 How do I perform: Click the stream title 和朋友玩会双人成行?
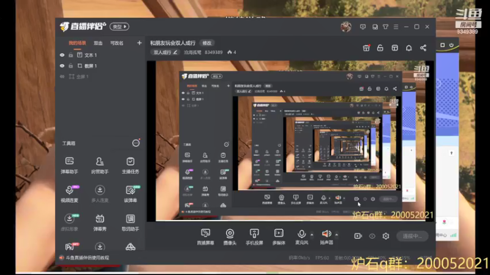173,43
